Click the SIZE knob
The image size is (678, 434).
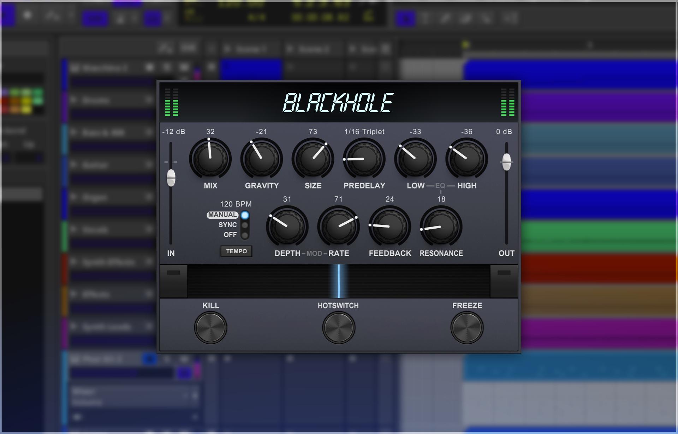tap(313, 159)
